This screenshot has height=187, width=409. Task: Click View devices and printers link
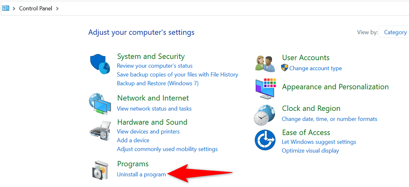tap(148, 132)
